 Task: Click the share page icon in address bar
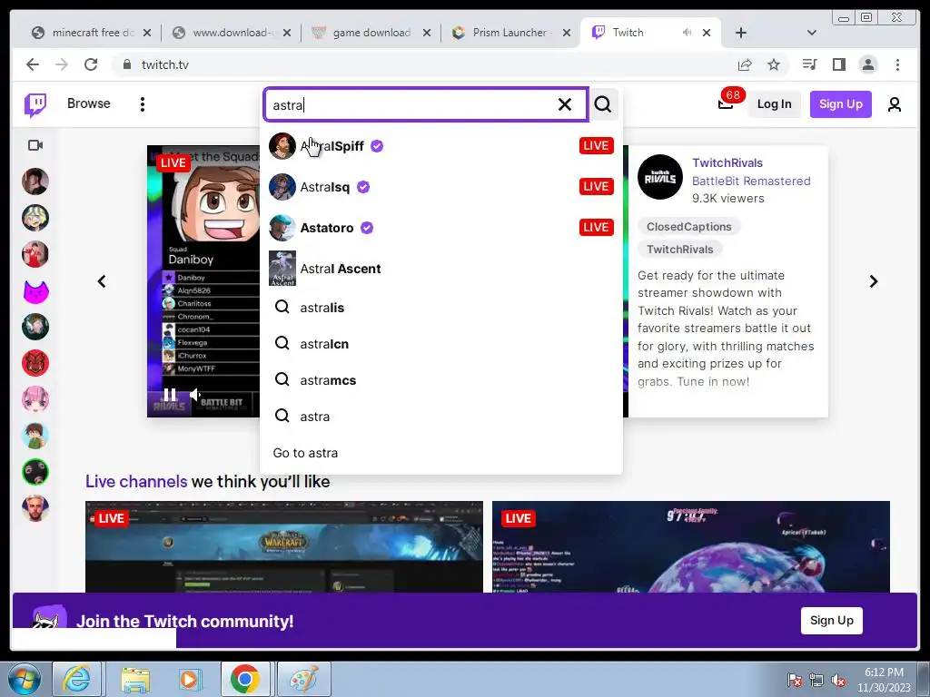click(745, 64)
